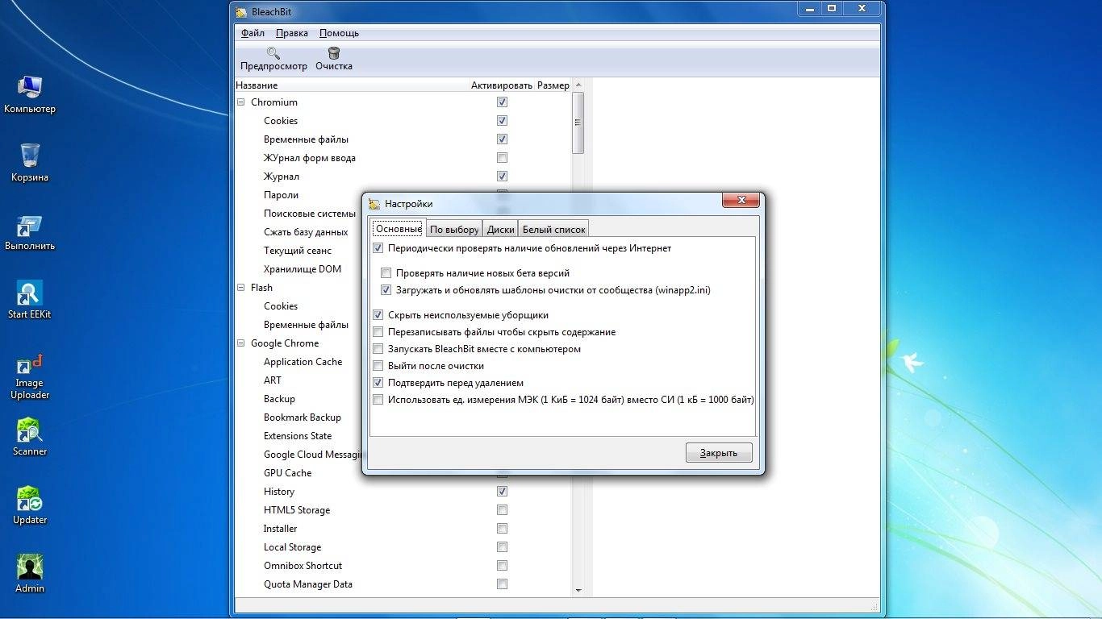
Task: Click the Предпросмотр magnifier toolbar icon
Action: (x=273, y=53)
